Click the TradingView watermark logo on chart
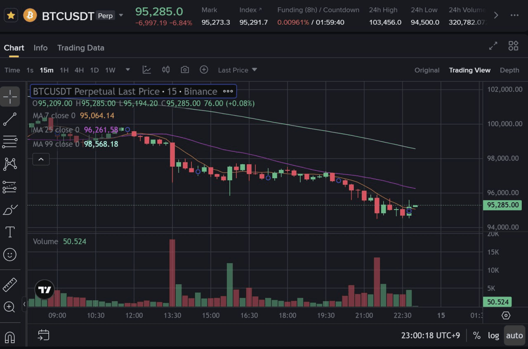 44,290
